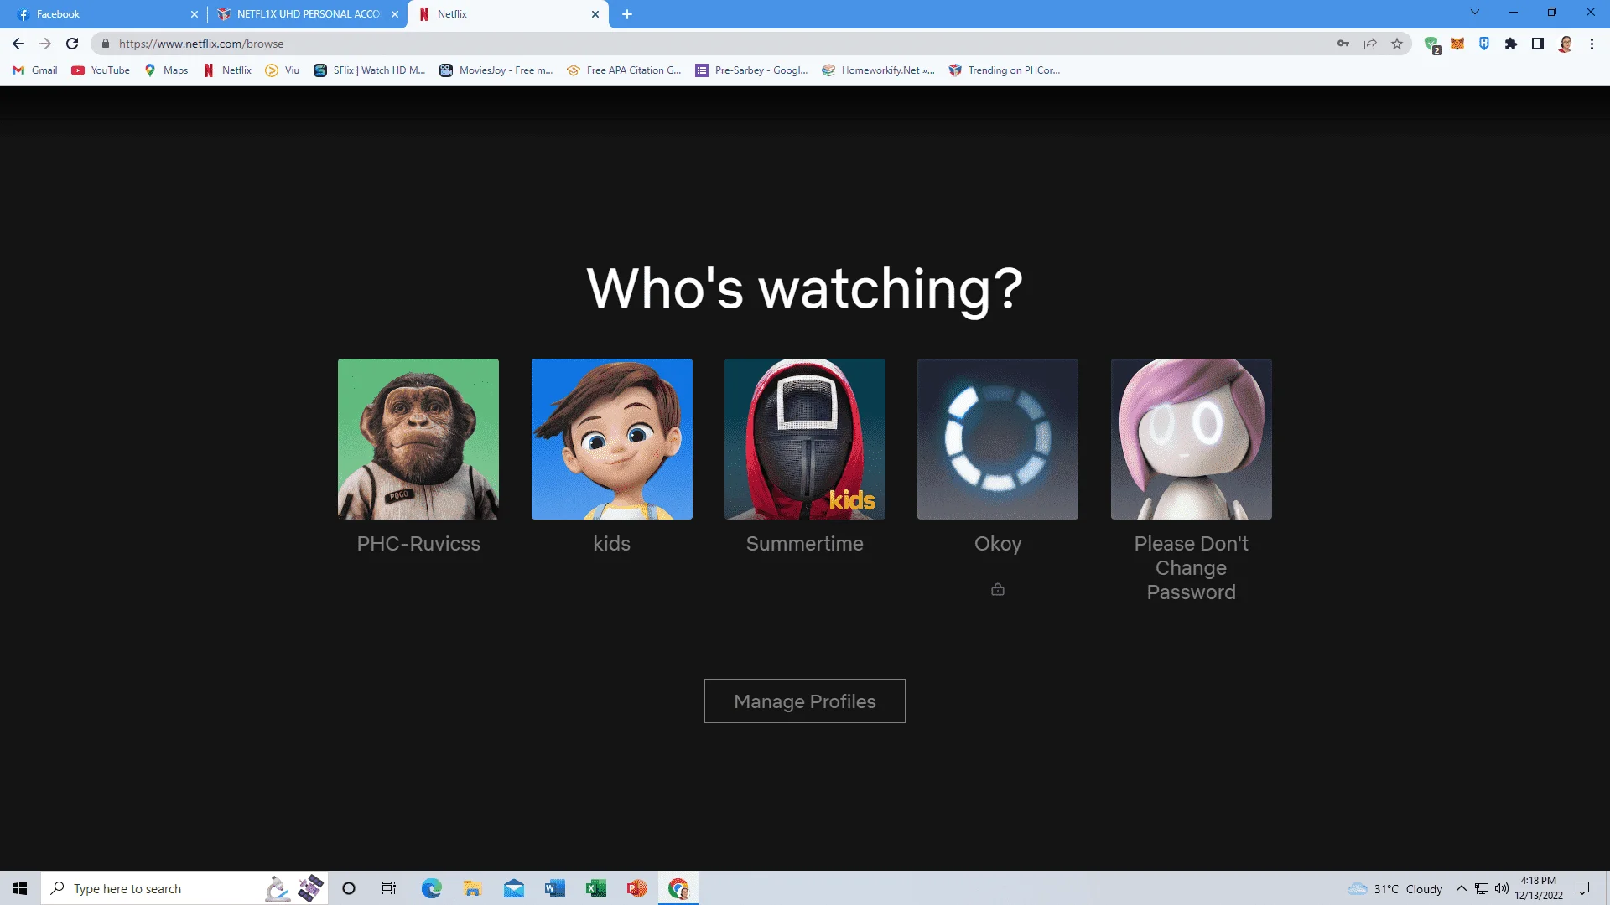Choose the kids profile avatar

612,439
